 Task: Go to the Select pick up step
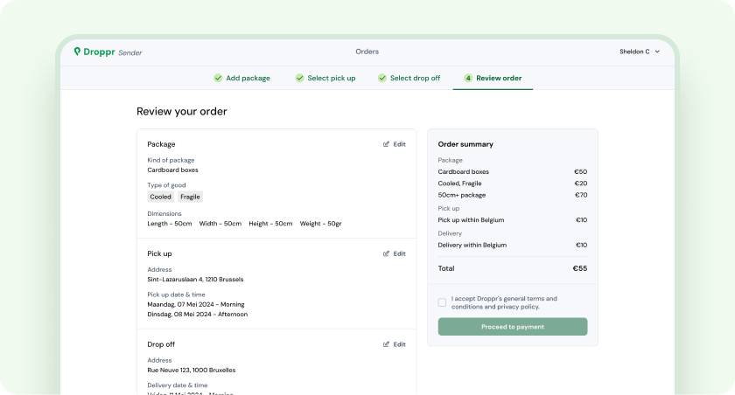325,78
